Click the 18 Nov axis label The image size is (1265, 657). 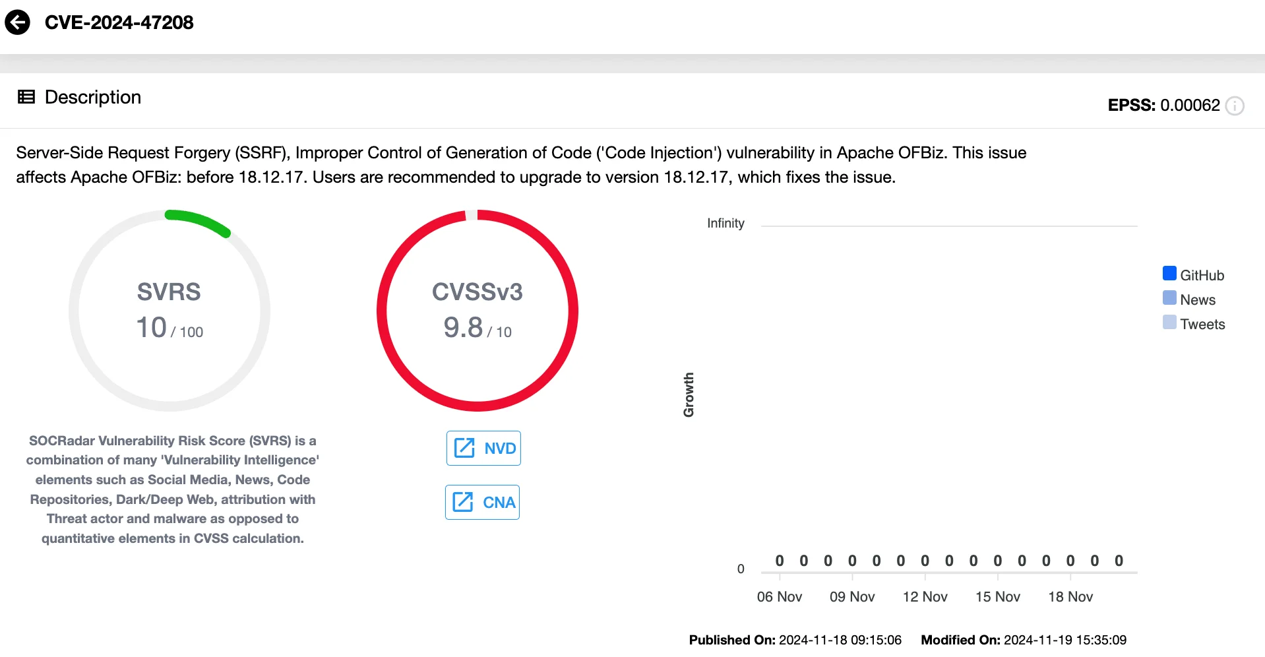point(1070,597)
